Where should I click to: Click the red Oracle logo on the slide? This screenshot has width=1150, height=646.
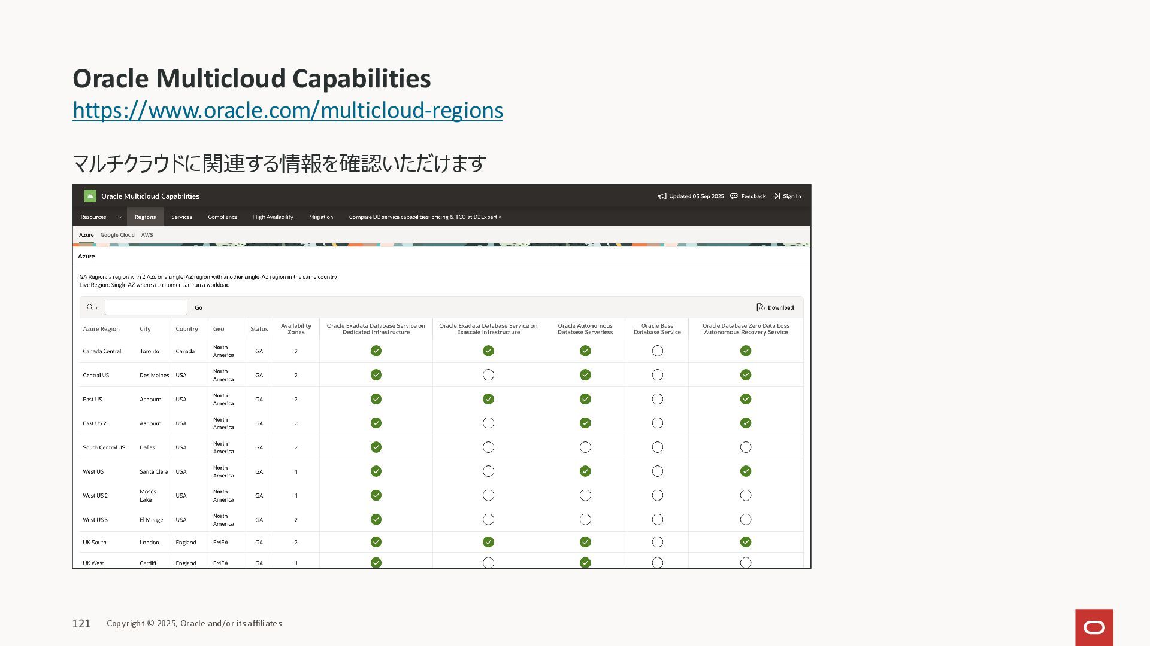click(x=1094, y=627)
